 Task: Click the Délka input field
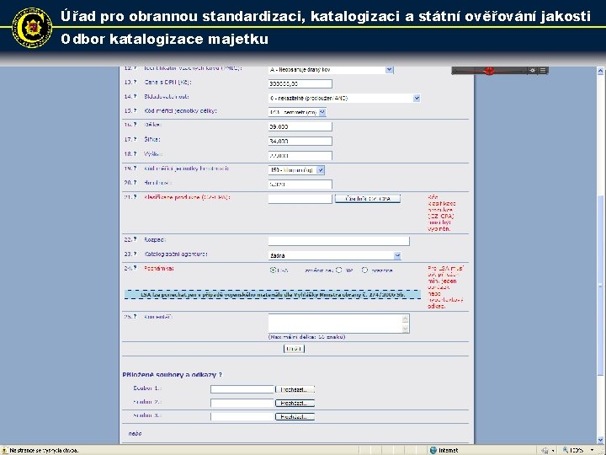[300, 126]
